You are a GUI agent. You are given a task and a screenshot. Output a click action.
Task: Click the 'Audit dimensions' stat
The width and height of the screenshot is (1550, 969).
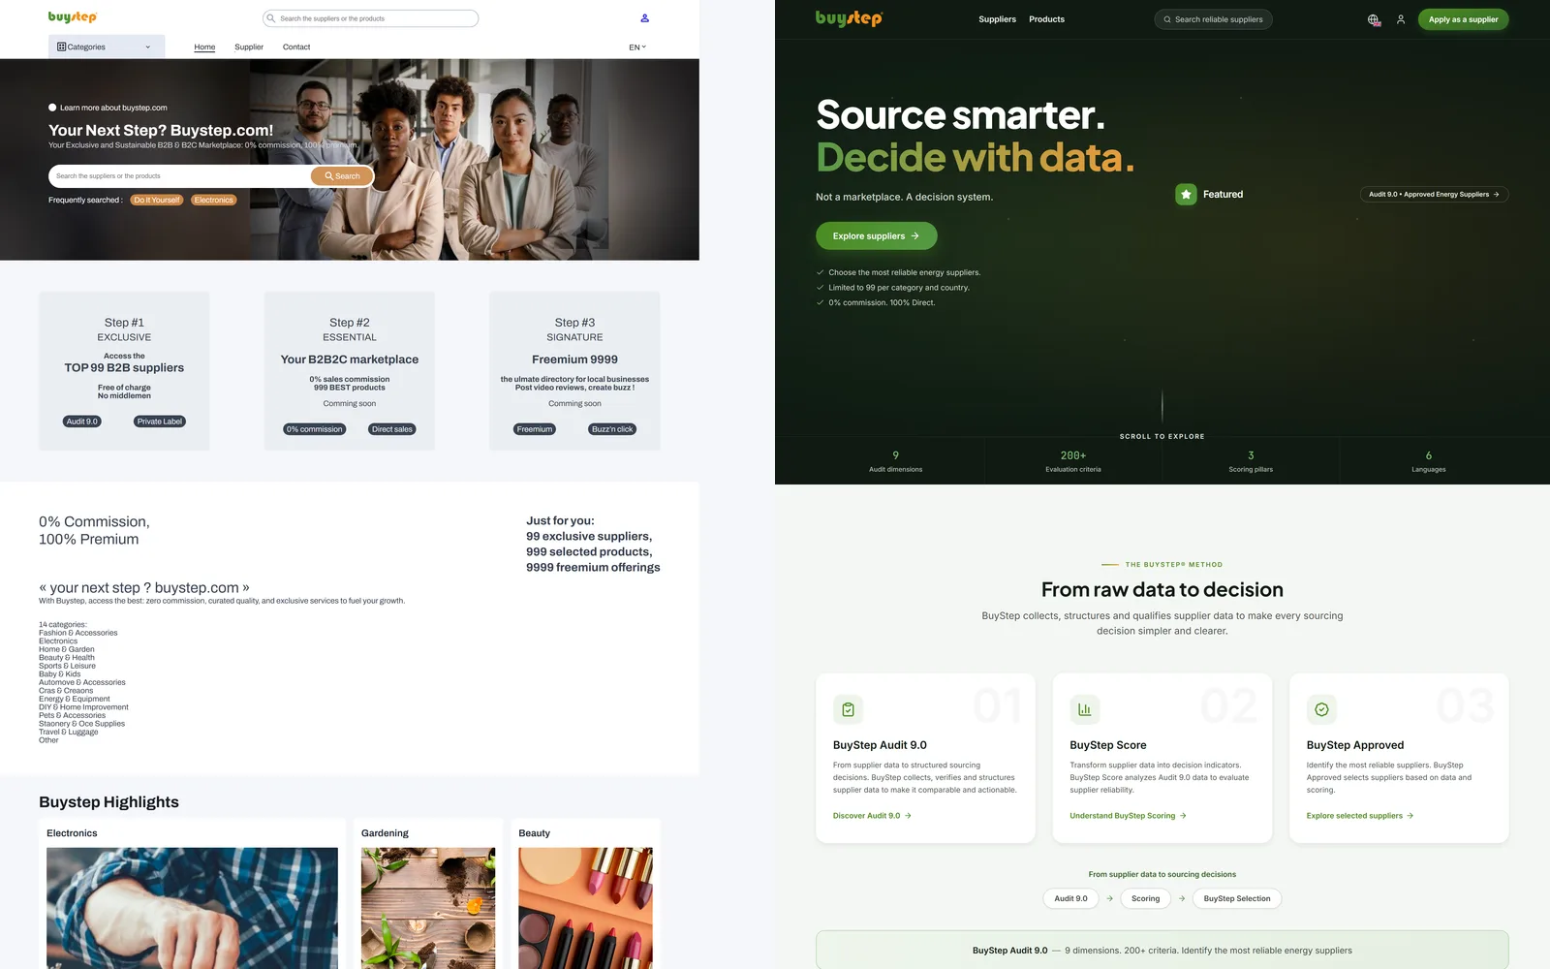click(895, 461)
